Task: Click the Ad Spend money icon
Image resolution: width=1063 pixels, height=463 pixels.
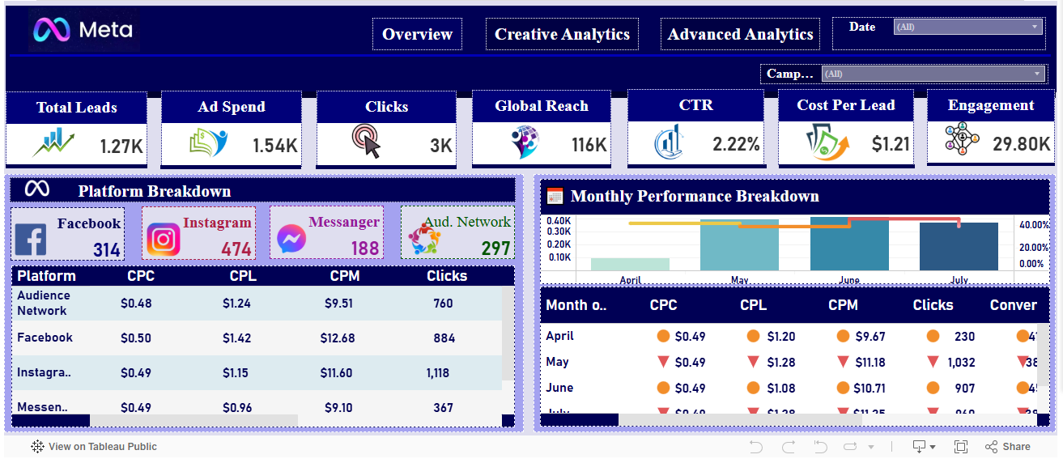Action: tap(209, 143)
